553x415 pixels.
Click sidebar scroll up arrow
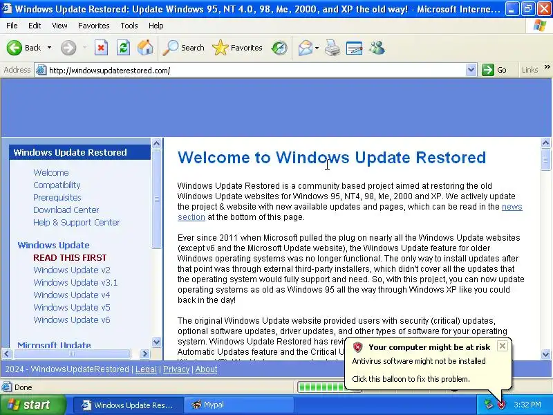(x=156, y=143)
